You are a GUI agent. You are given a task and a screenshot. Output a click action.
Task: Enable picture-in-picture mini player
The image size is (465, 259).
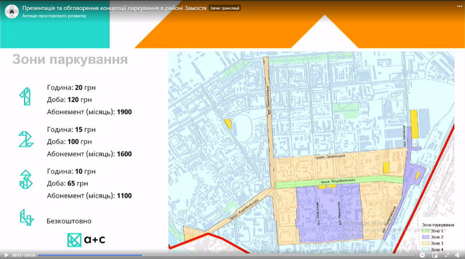click(435, 255)
